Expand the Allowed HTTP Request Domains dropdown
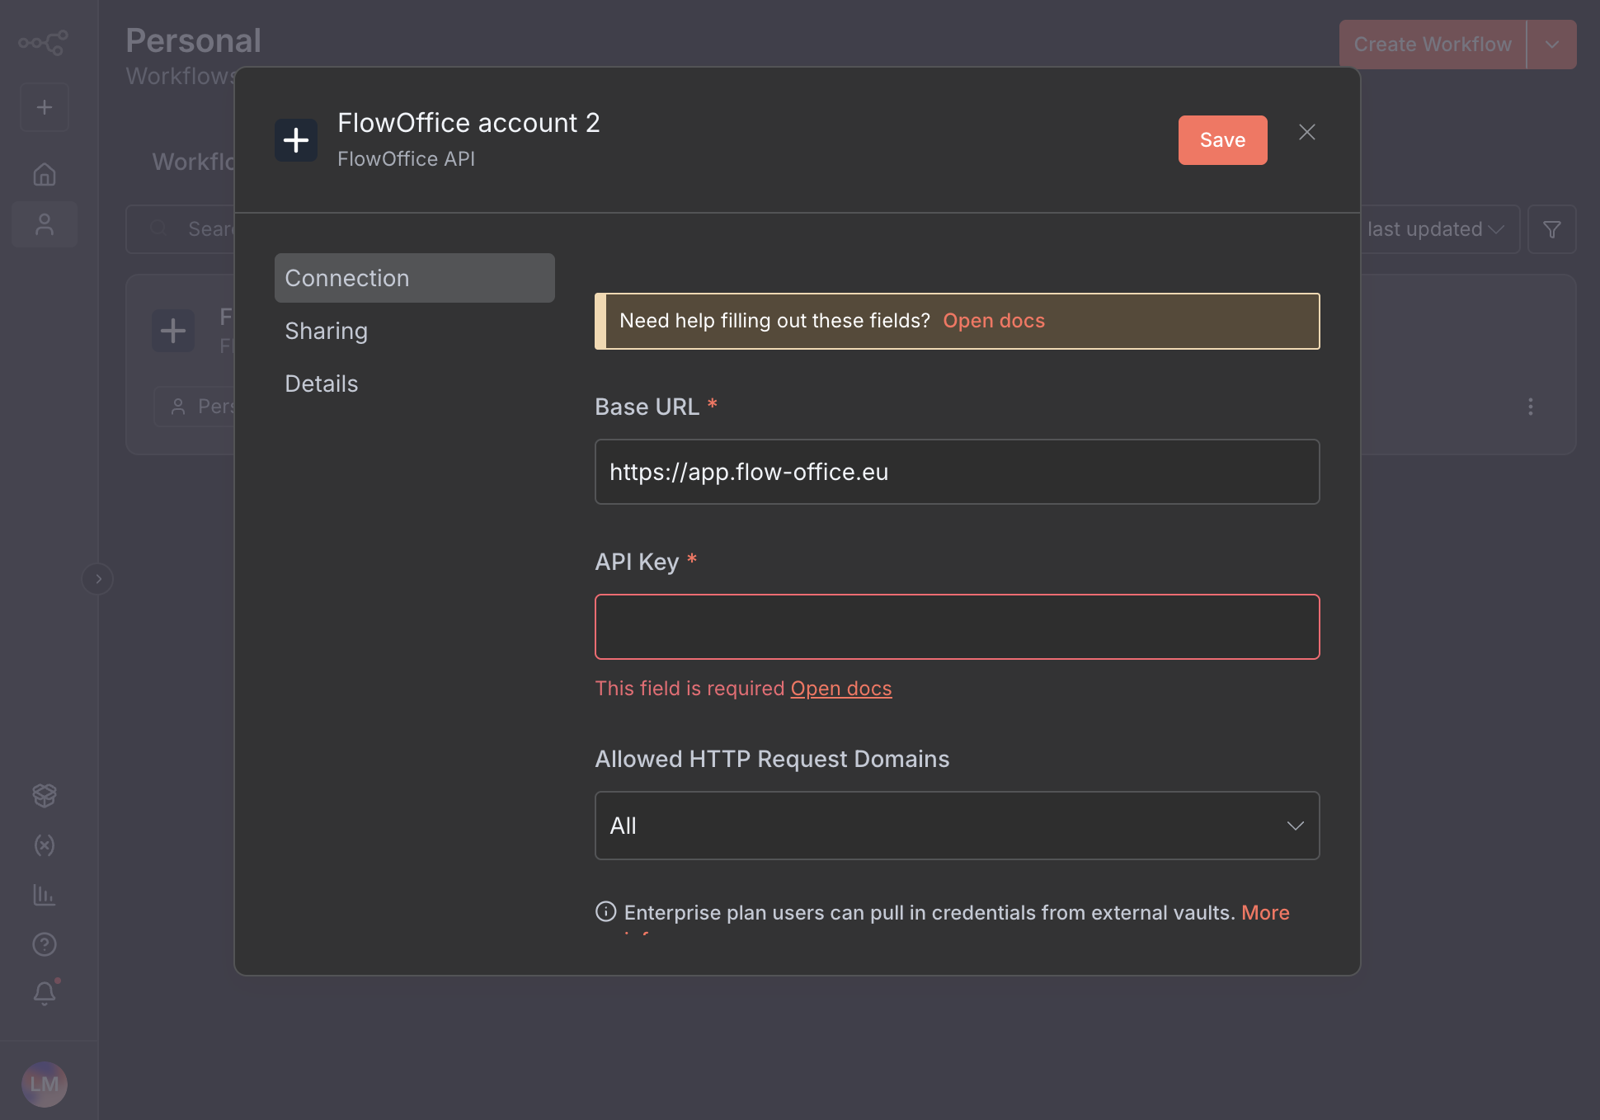 point(957,826)
